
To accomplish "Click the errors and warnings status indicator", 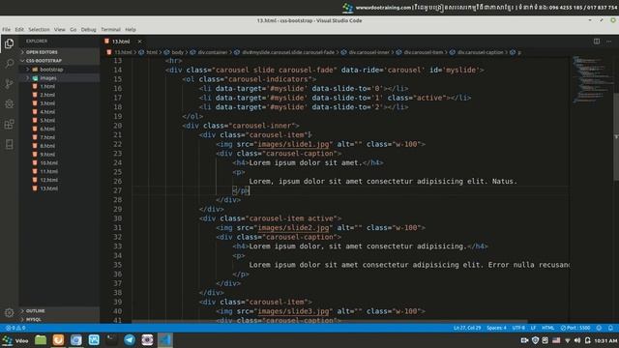I will click(x=15, y=328).
